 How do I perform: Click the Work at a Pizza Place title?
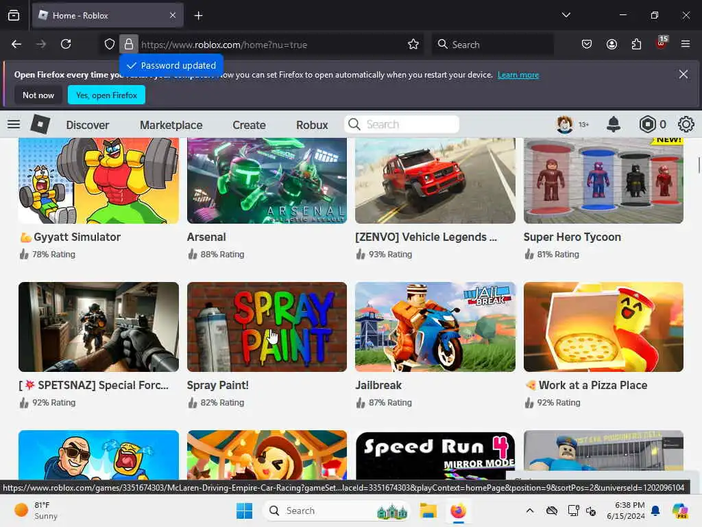pyautogui.click(x=587, y=386)
